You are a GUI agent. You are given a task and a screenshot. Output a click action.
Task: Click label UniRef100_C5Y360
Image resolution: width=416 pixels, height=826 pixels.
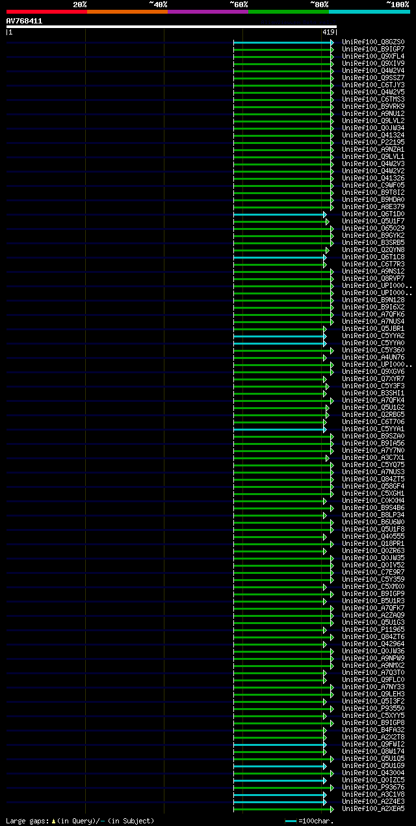click(x=373, y=350)
